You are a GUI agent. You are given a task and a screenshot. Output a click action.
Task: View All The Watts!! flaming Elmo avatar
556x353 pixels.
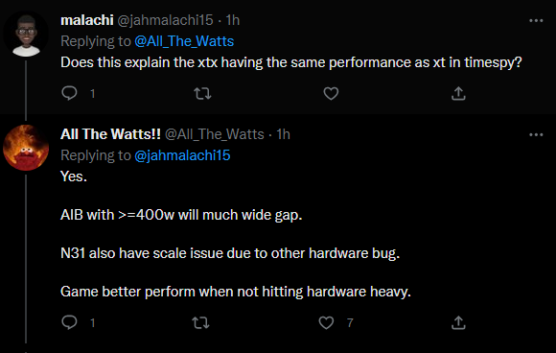coord(26,148)
